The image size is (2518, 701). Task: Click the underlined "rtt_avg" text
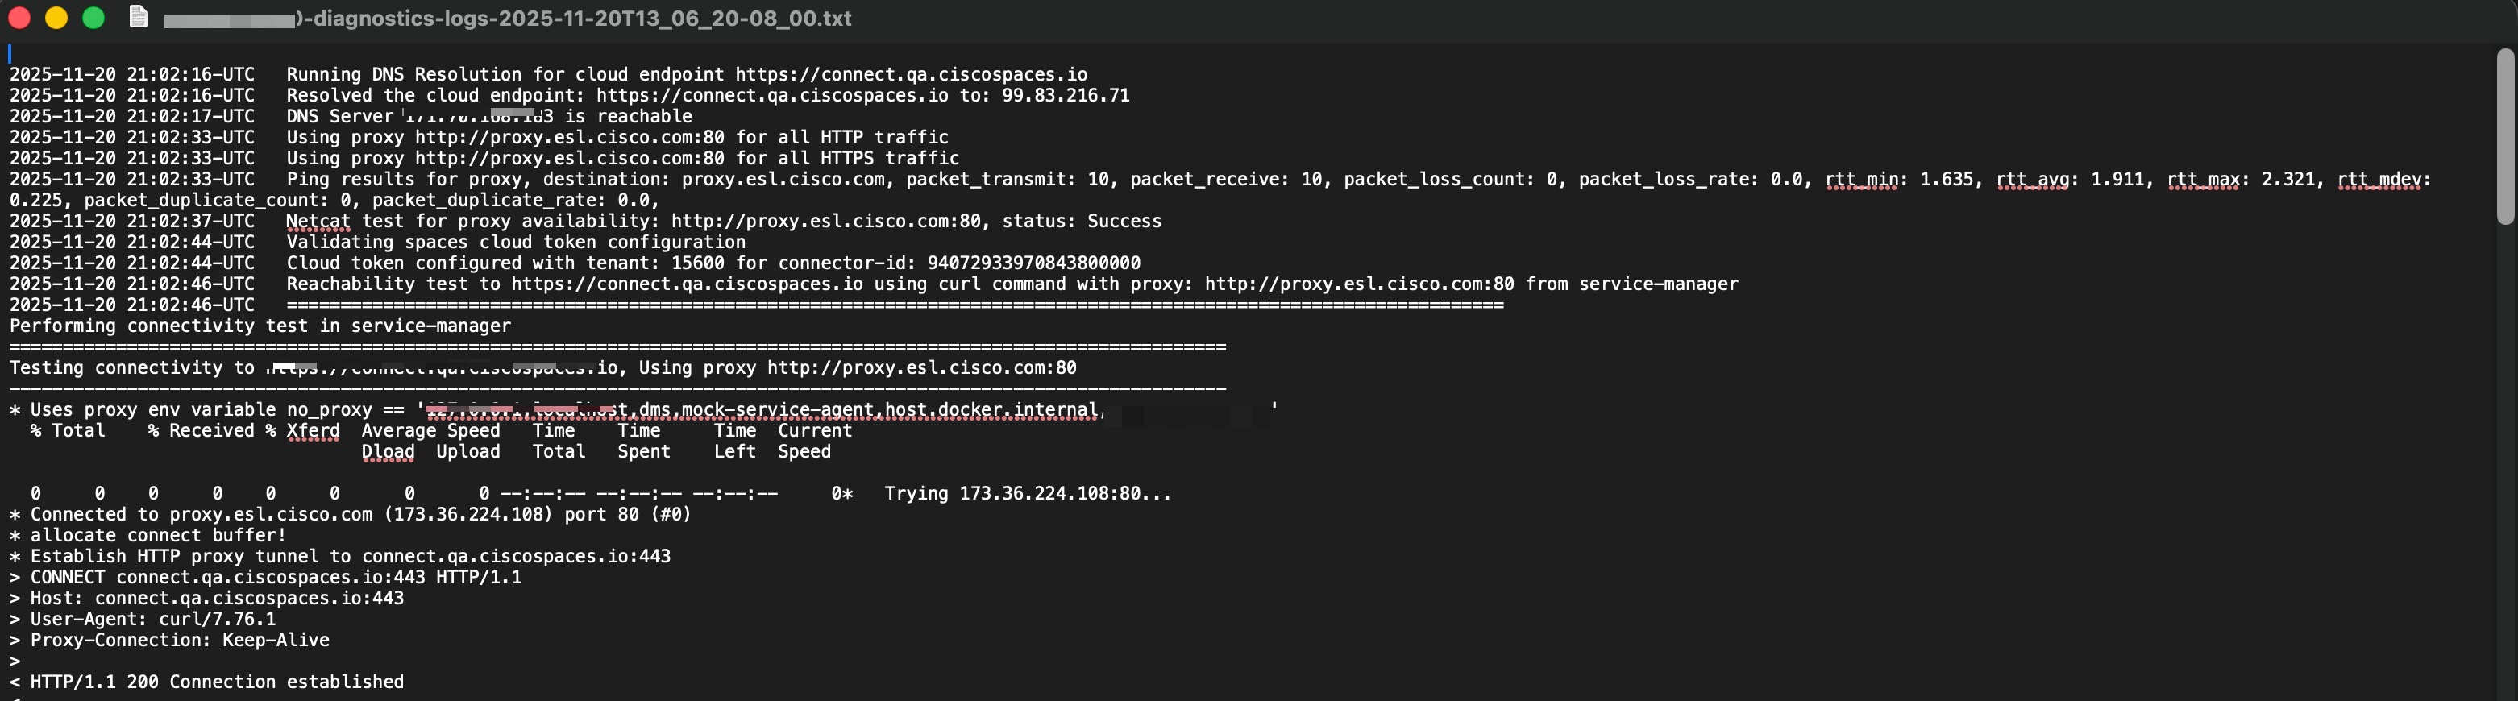coord(2032,180)
